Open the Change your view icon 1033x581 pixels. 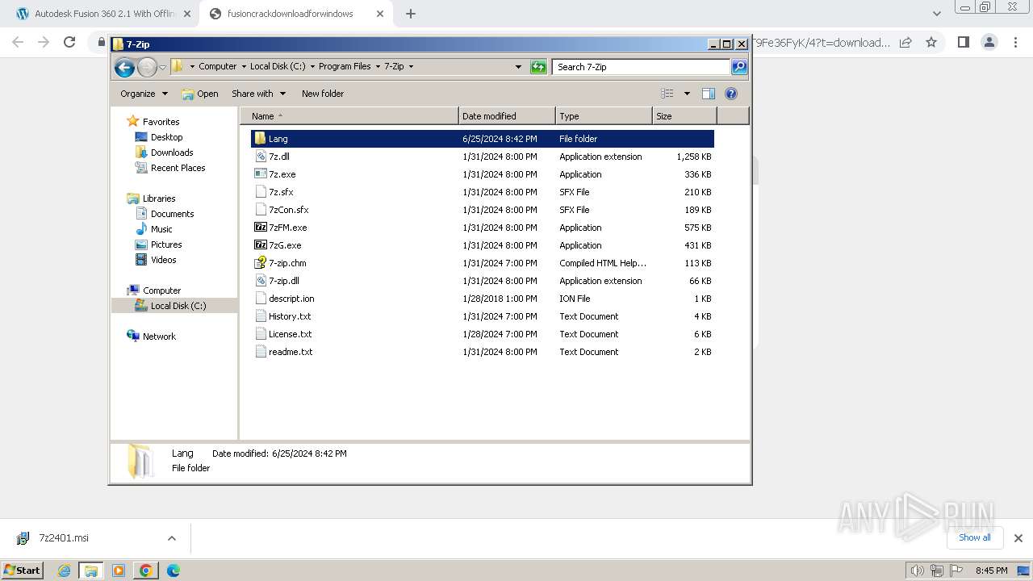point(667,94)
